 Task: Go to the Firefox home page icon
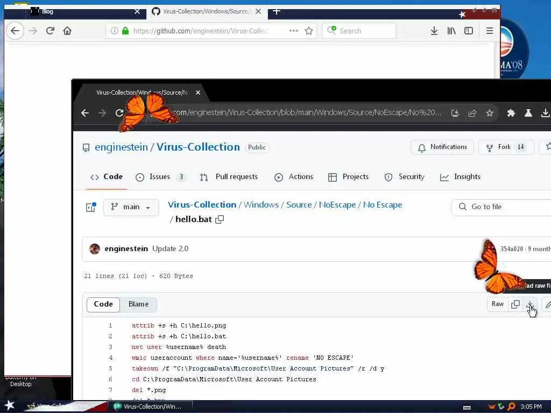coord(67,31)
